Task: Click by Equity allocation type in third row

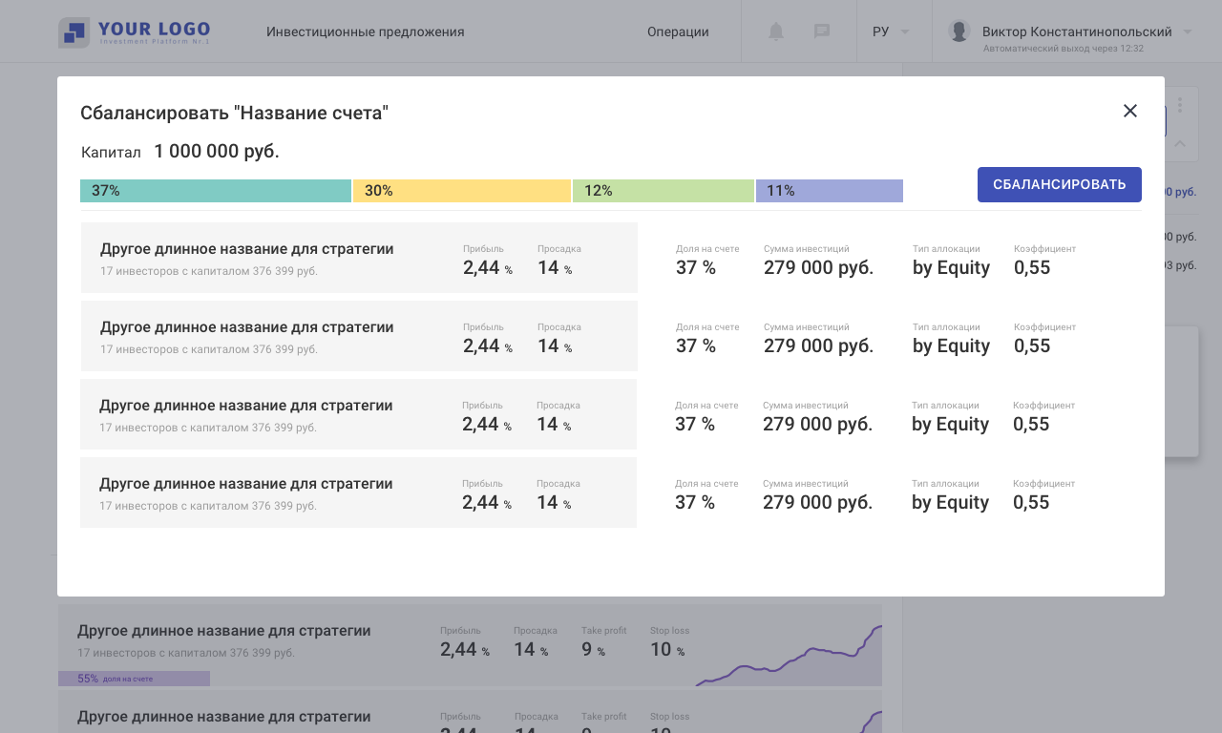Action: (x=950, y=424)
